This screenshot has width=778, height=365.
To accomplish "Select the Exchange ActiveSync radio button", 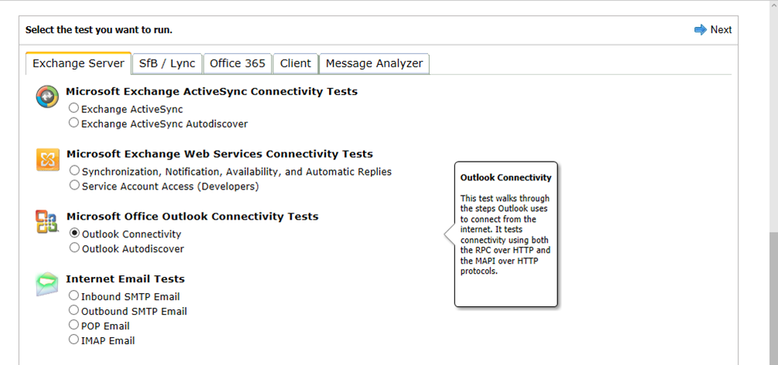I will (74, 107).
